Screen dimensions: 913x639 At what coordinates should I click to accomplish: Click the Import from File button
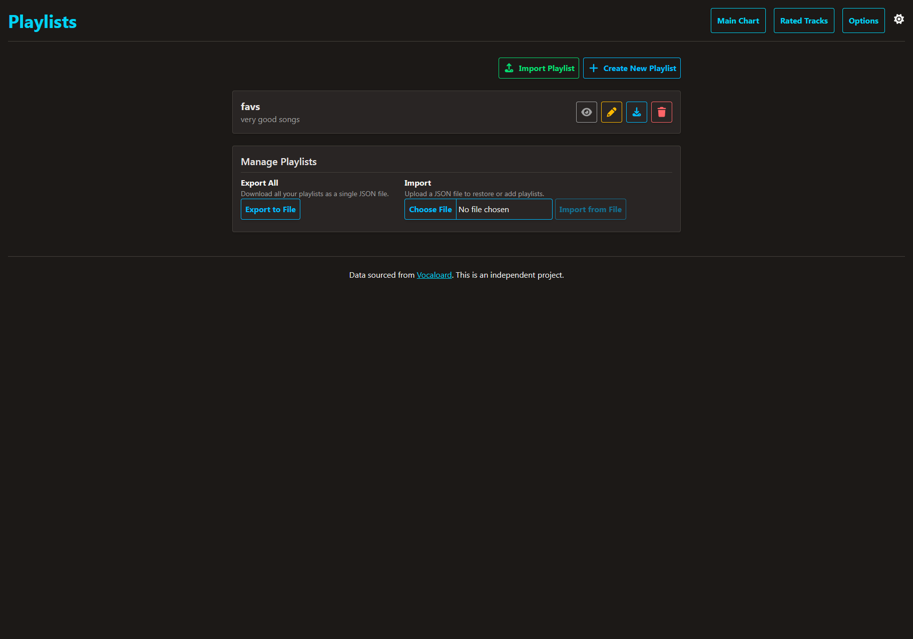[591, 209]
